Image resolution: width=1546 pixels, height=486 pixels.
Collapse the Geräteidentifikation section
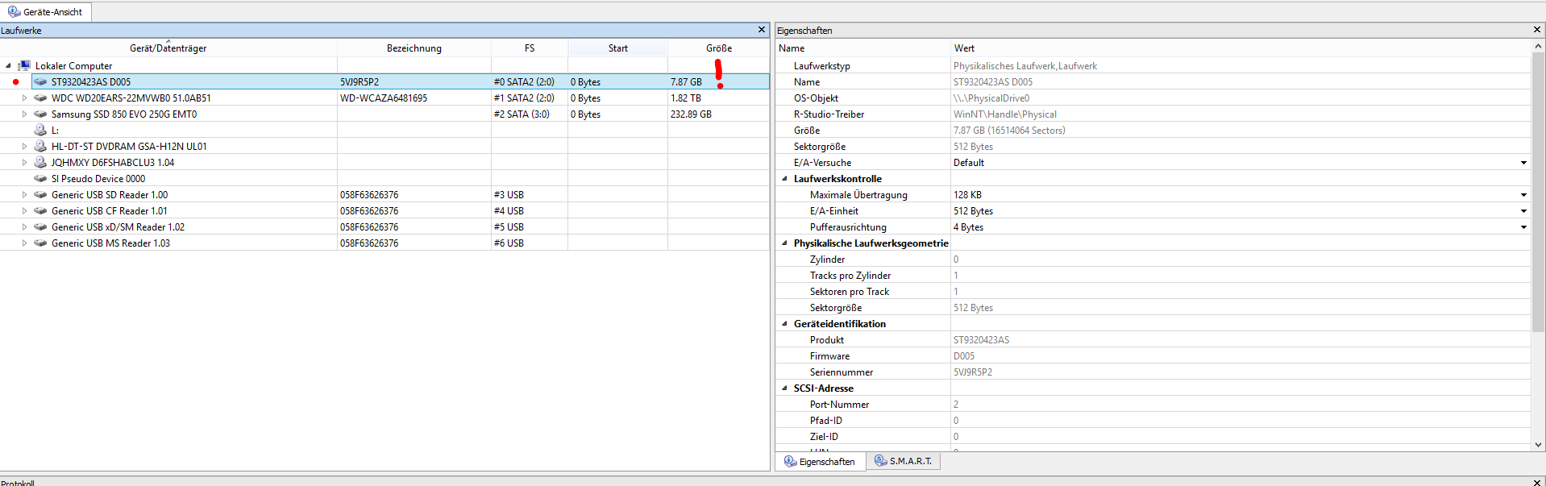(784, 324)
